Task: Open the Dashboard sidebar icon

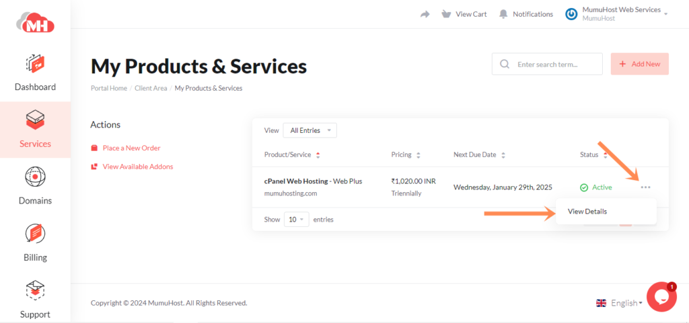Action: (35, 65)
